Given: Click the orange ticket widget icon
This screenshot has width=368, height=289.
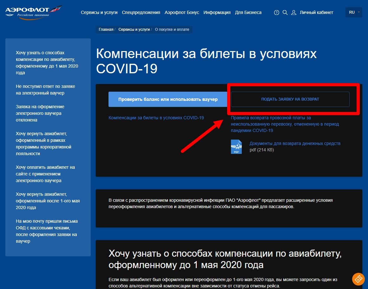Looking at the screenshot, I should pos(358,279).
